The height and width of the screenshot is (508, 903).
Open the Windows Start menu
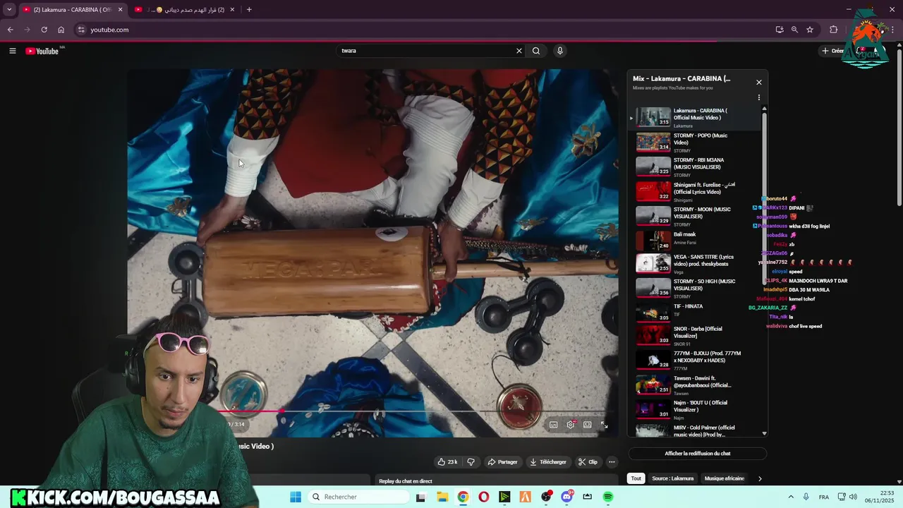[296, 497]
